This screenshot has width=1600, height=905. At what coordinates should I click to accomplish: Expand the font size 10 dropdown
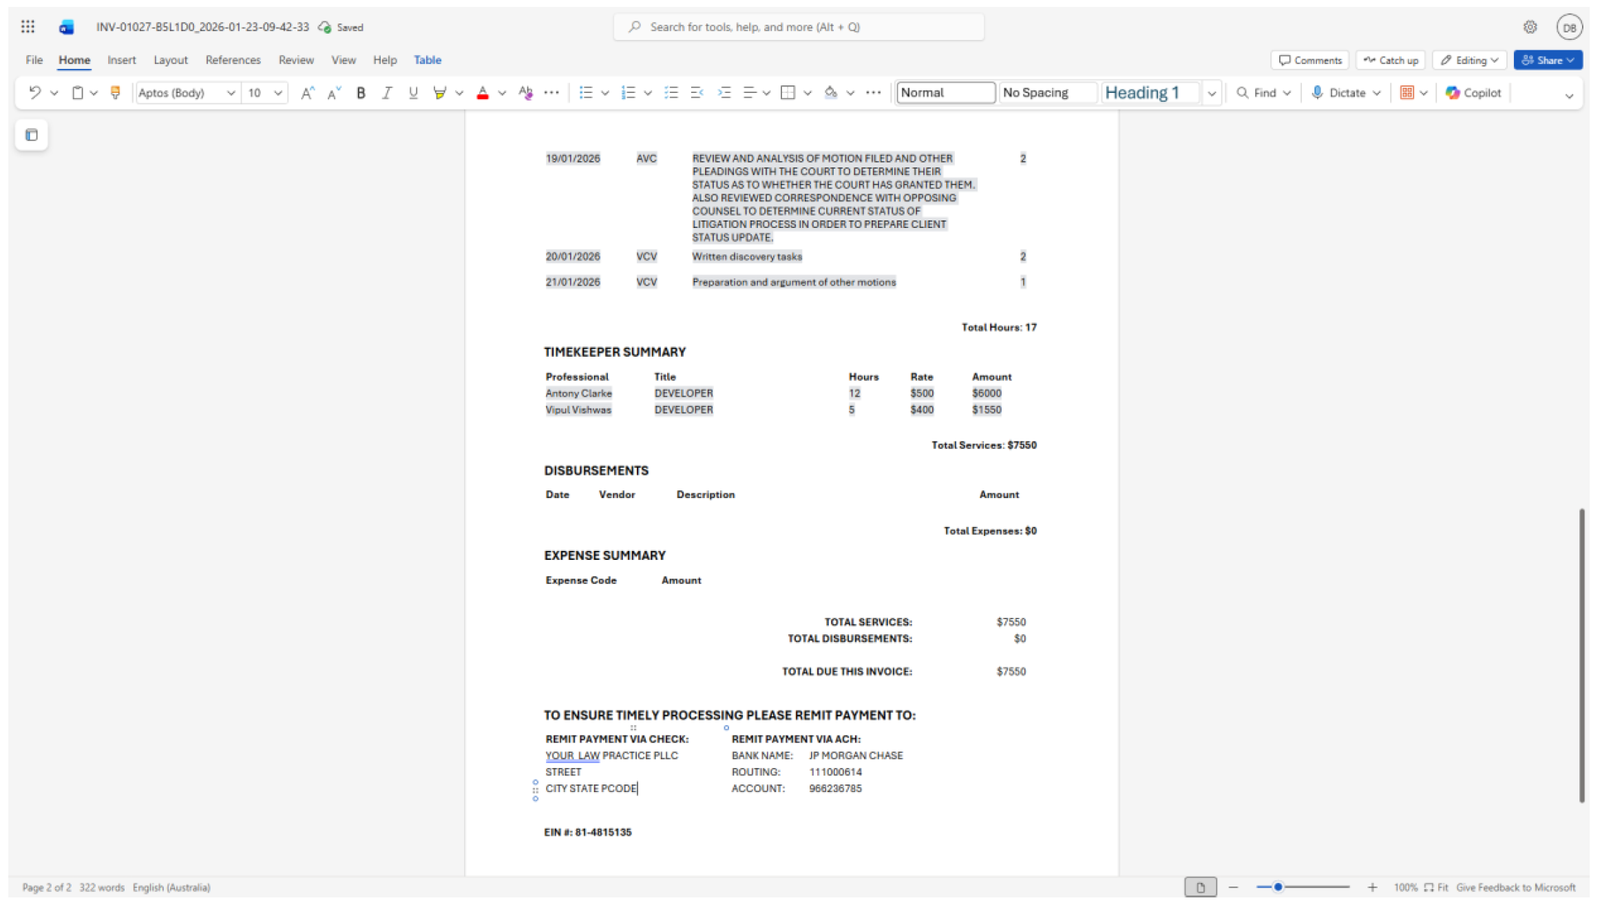click(x=278, y=92)
